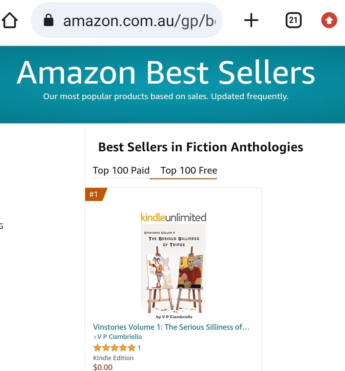Open a new tab with plus icon

[251, 21]
